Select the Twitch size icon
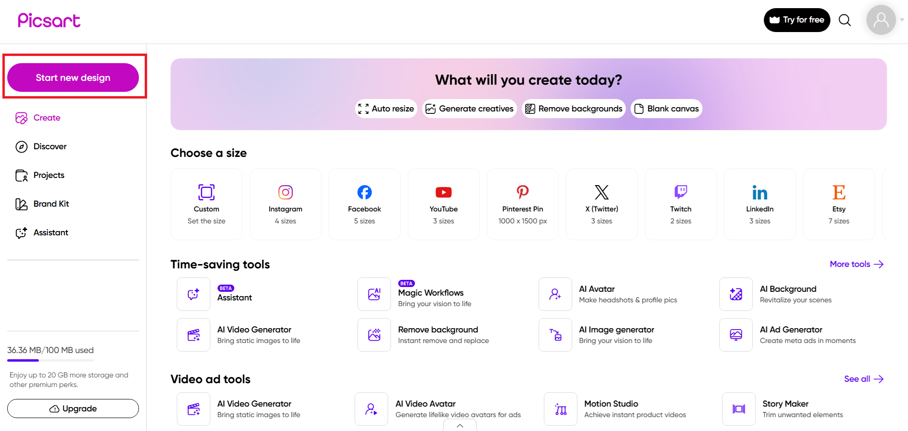908x431 pixels. 680,192
